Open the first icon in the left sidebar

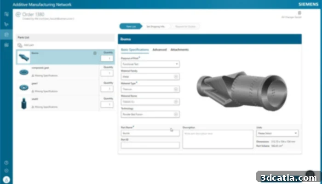point(6,14)
